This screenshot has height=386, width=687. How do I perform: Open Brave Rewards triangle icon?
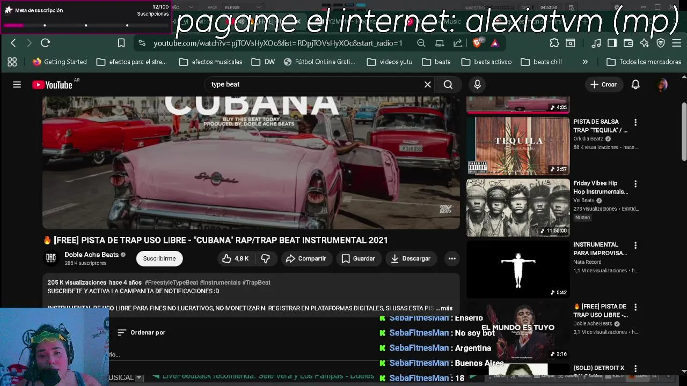pos(495,43)
